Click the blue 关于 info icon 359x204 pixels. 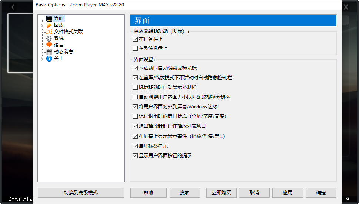[49, 59]
